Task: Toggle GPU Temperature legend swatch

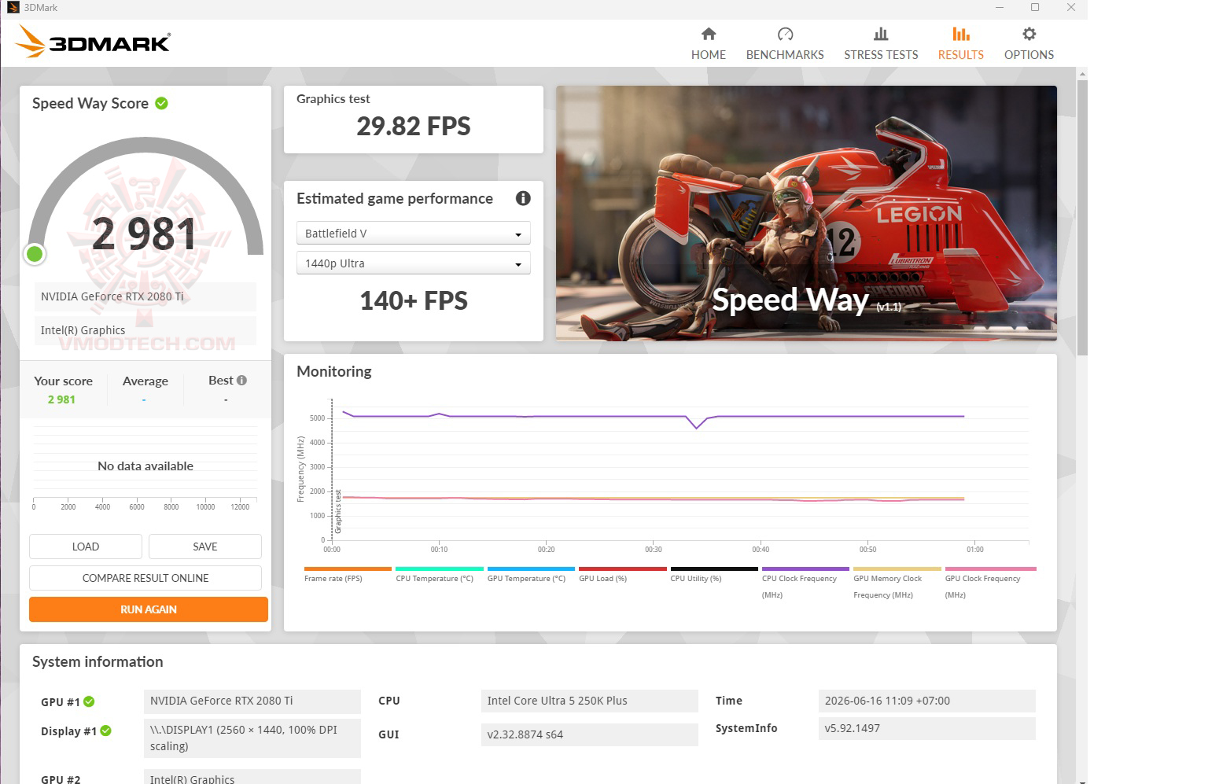Action: click(x=531, y=569)
